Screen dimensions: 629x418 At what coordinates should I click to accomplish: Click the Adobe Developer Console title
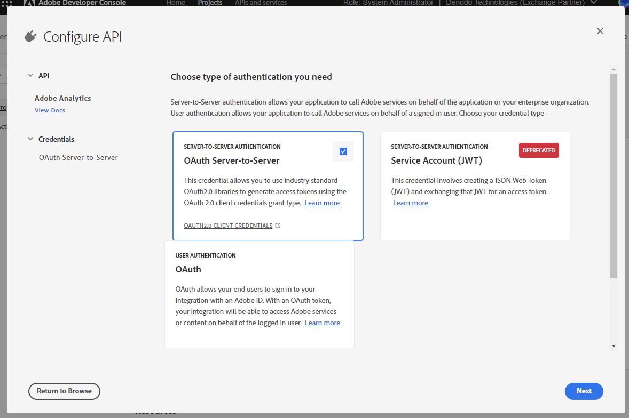pyautogui.click(x=82, y=3)
